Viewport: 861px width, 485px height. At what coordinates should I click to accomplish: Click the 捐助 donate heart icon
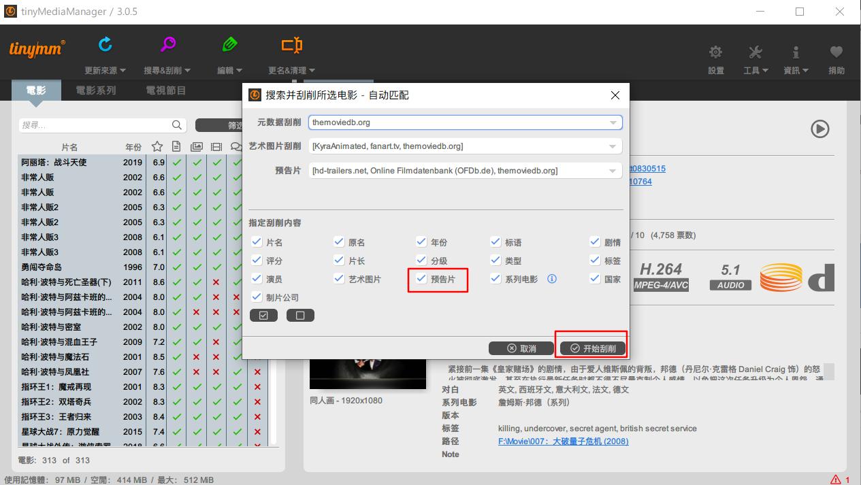(x=836, y=50)
